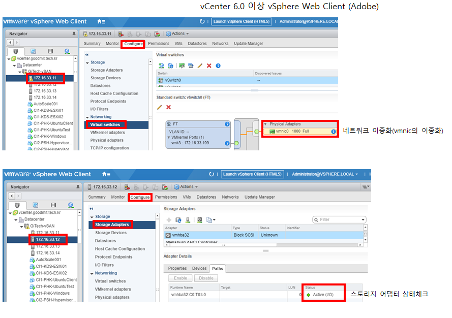This screenshot has height=318, width=452.
Task: Select Paths tab in Adapter Details
Action: coord(218,269)
